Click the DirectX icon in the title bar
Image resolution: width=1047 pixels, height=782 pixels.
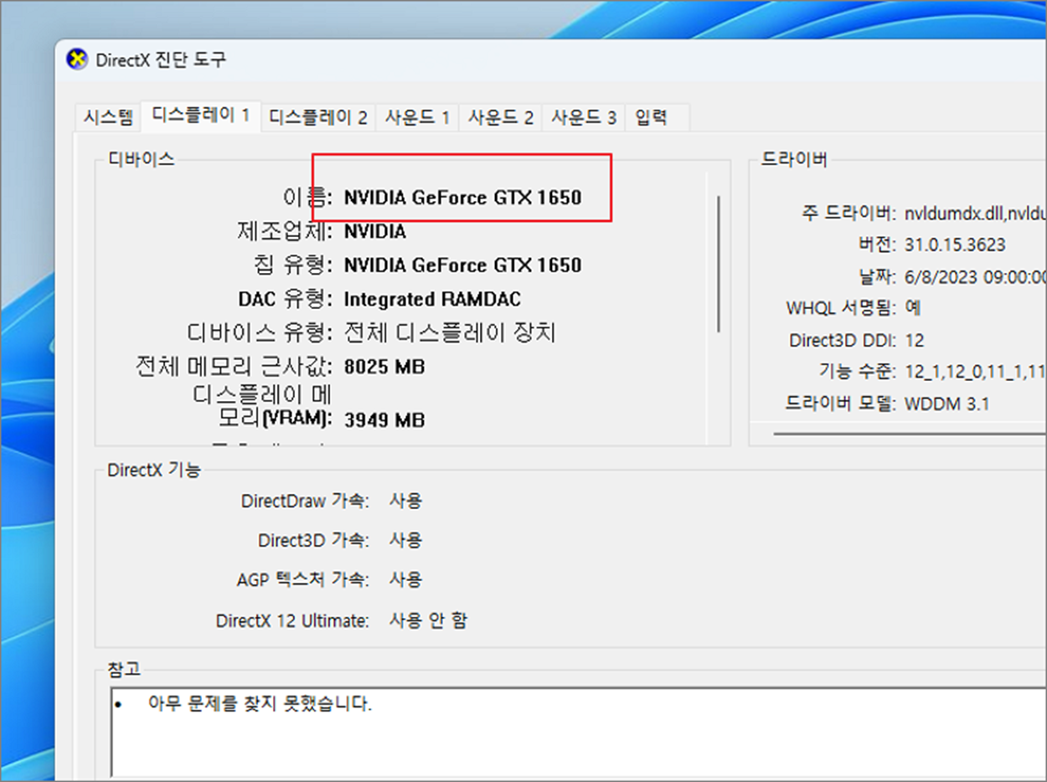pyautogui.click(x=77, y=59)
